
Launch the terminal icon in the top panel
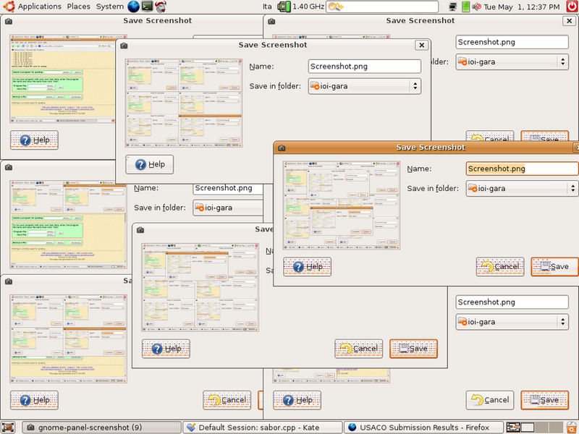(x=147, y=7)
